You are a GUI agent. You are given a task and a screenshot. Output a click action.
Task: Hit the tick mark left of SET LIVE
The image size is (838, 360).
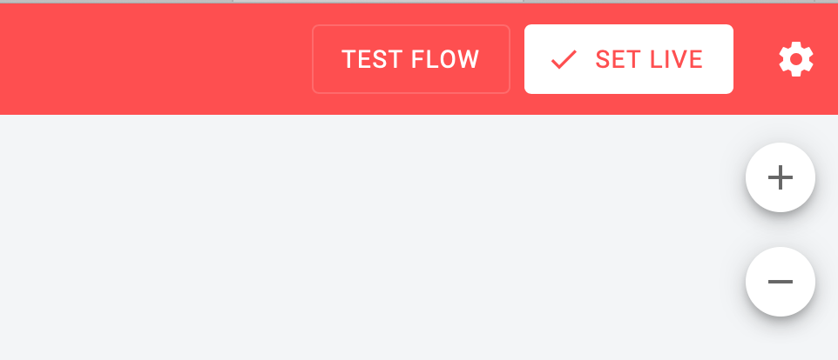coord(564,59)
